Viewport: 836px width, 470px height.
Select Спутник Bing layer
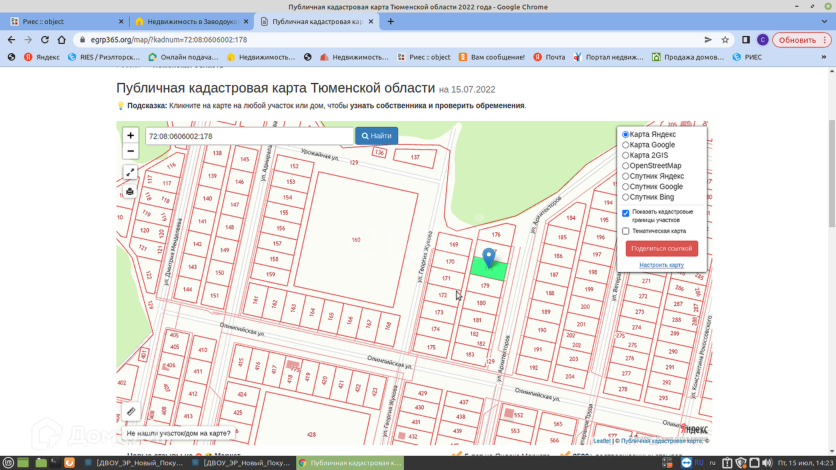coord(625,197)
